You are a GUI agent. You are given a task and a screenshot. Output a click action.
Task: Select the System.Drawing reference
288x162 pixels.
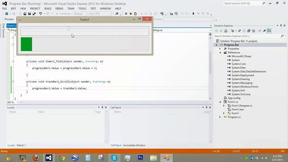pos(240,79)
